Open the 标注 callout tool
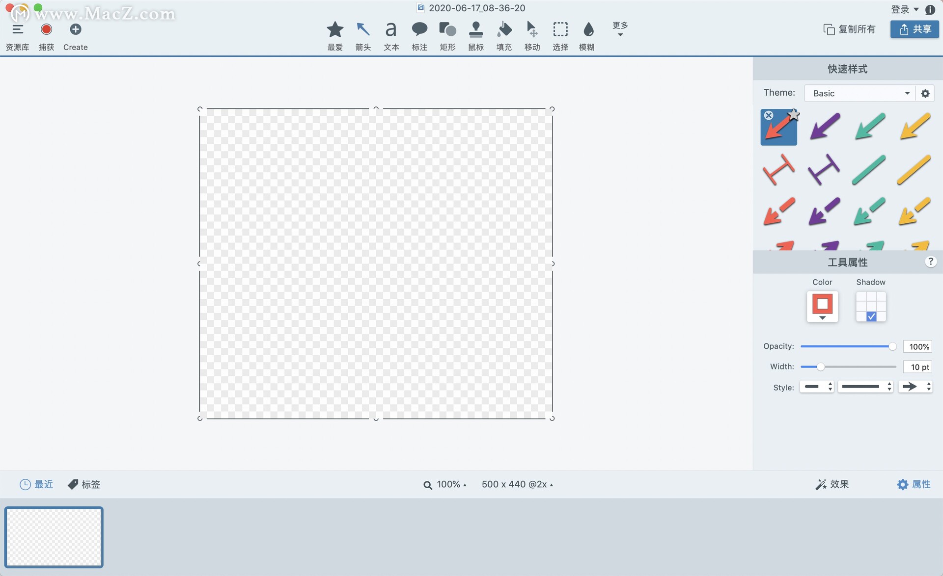Screen dimensions: 943x576 [419, 34]
